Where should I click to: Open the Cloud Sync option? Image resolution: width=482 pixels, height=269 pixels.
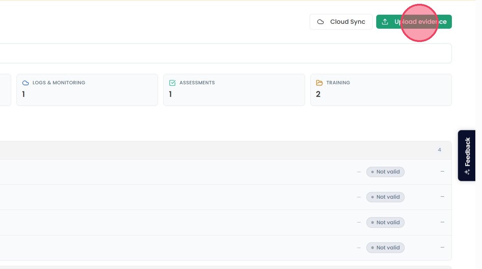point(341,22)
